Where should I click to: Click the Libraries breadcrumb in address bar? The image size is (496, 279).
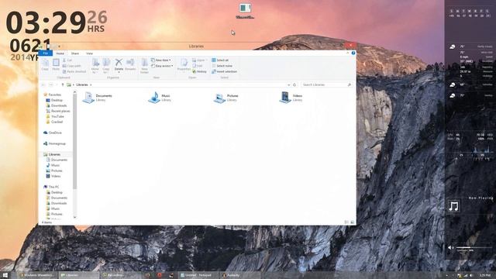(82, 84)
